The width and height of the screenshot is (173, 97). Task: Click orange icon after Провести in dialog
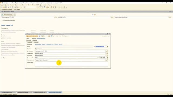pyautogui.click(x=49, y=36)
